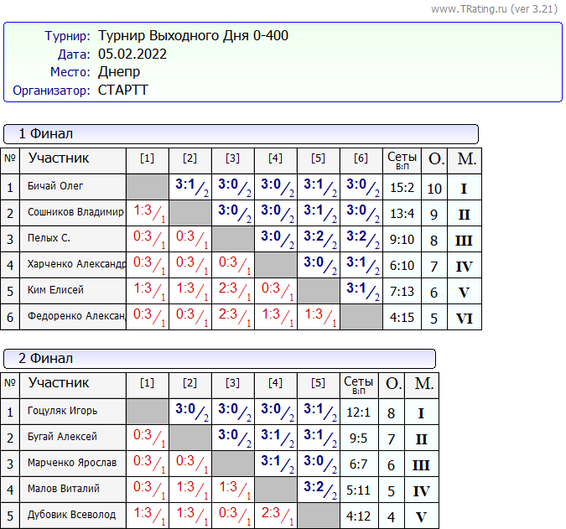Click the organizer value СТАРТТ
Viewport: 566px width, 529px height.
[122, 91]
